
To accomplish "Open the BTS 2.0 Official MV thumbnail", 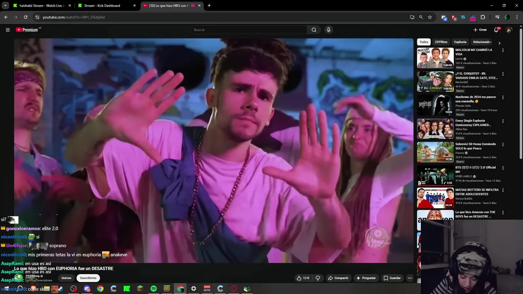I will click(x=435, y=175).
